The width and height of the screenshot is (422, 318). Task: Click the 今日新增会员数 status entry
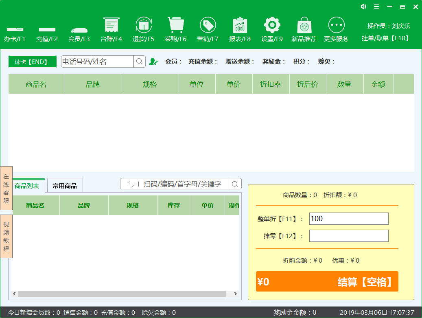(34, 312)
